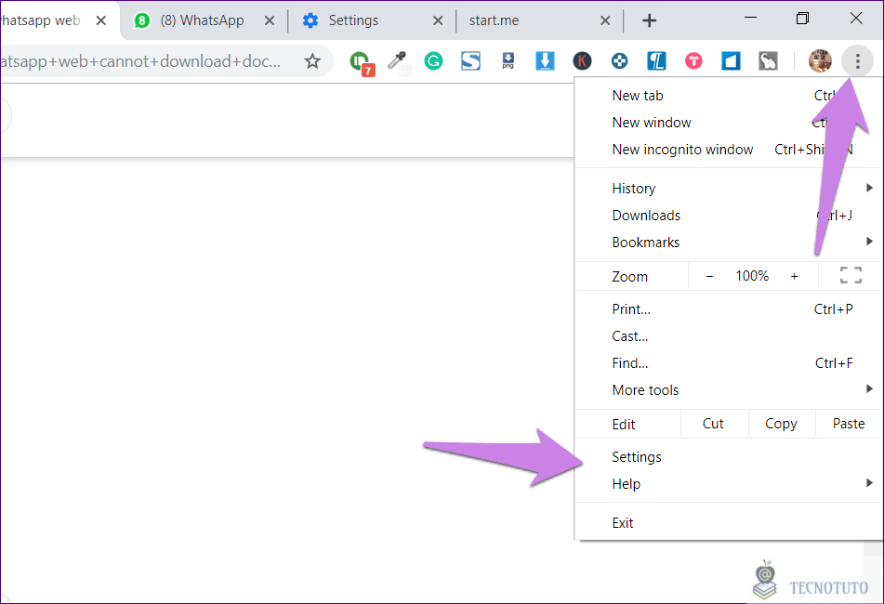Image resolution: width=884 pixels, height=604 pixels.
Task: Click the Cut button in Edit row
Action: pos(714,424)
